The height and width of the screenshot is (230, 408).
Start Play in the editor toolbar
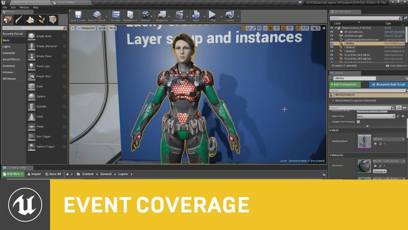(x=213, y=16)
